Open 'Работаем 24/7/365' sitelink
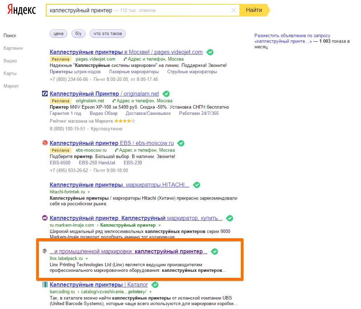361x309 pixels. coord(199,114)
